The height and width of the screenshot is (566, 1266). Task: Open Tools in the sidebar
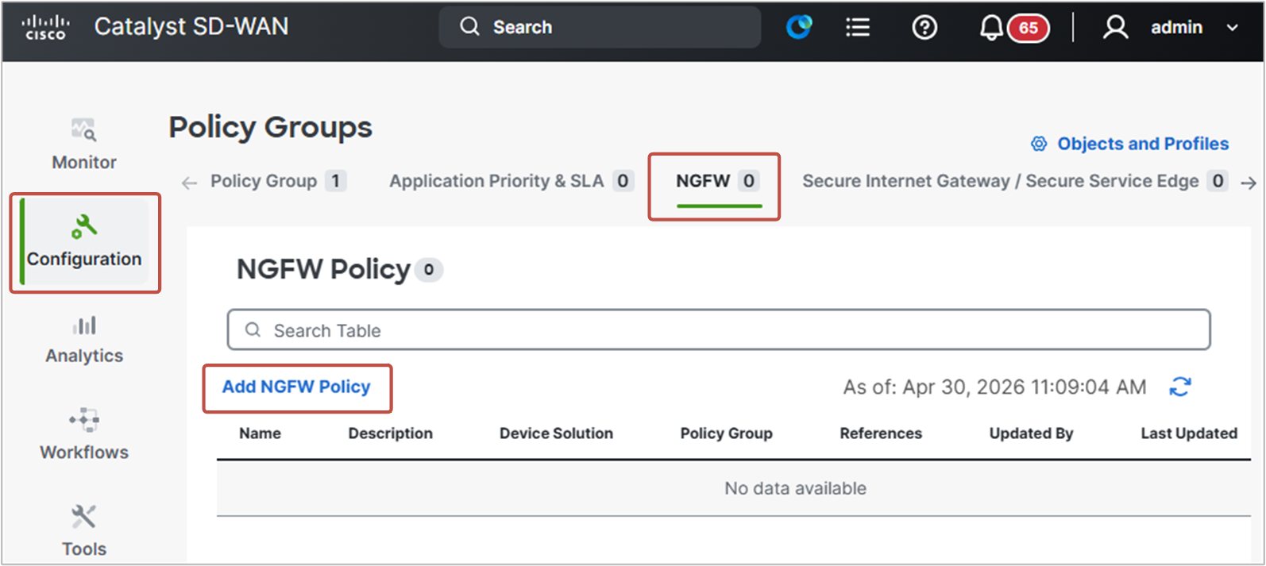[84, 531]
